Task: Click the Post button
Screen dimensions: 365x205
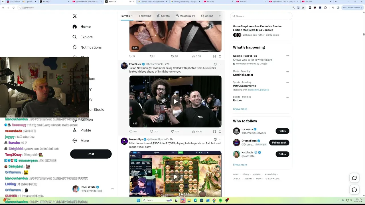Action: click(91, 154)
